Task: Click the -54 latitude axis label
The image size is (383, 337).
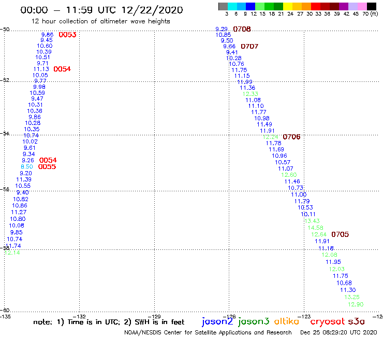Action: [5, 134]
